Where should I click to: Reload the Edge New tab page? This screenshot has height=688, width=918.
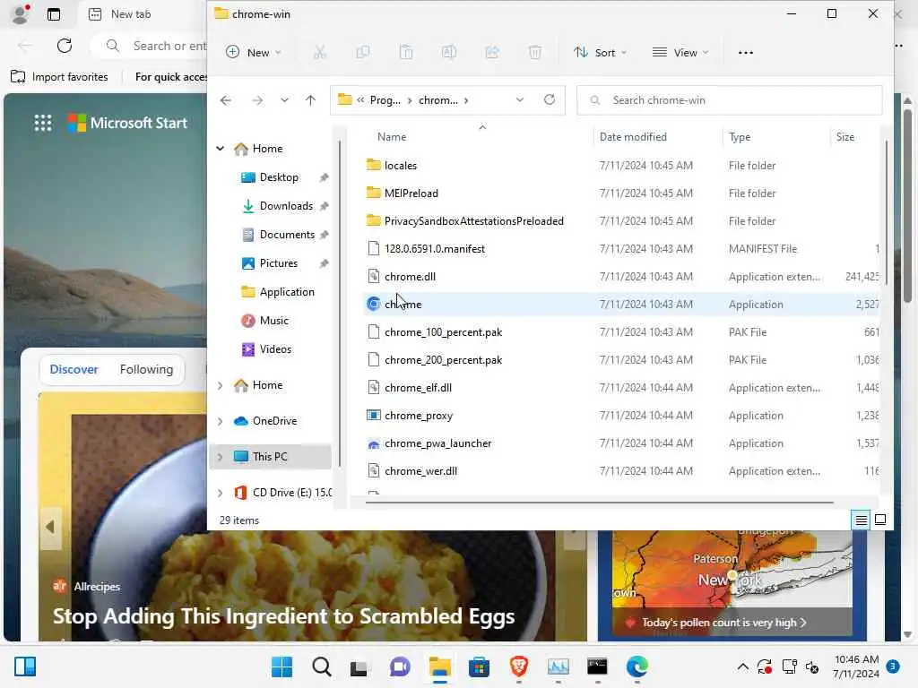65,46
